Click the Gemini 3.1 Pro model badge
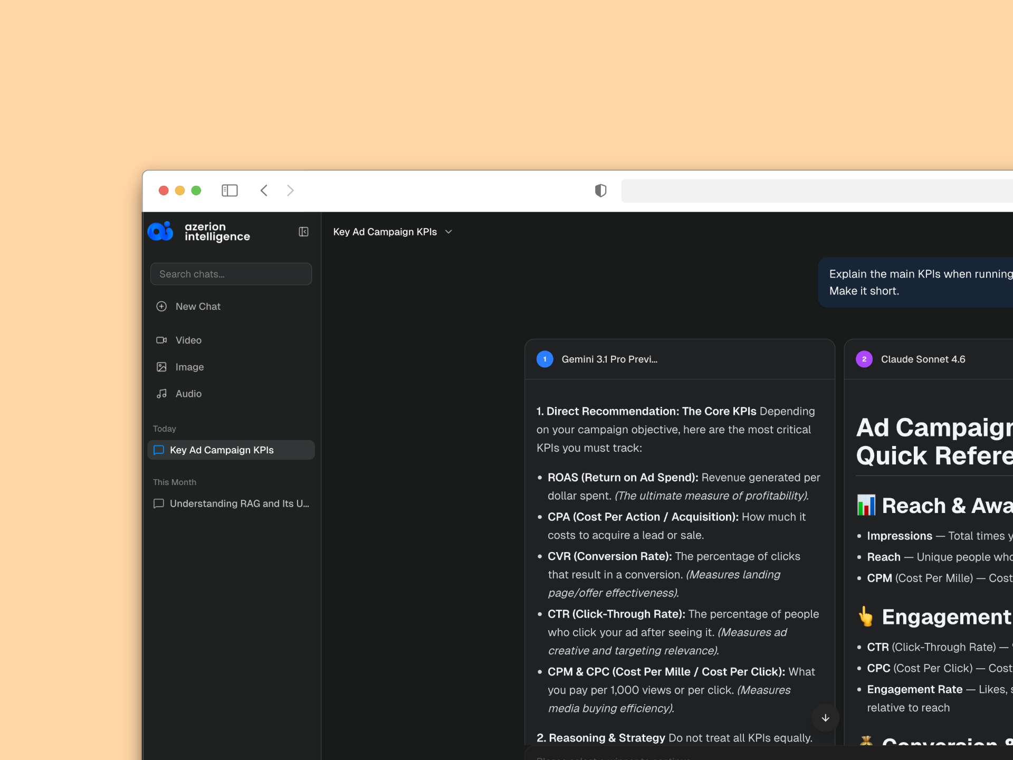1013x760 pixels. [544, 359]
